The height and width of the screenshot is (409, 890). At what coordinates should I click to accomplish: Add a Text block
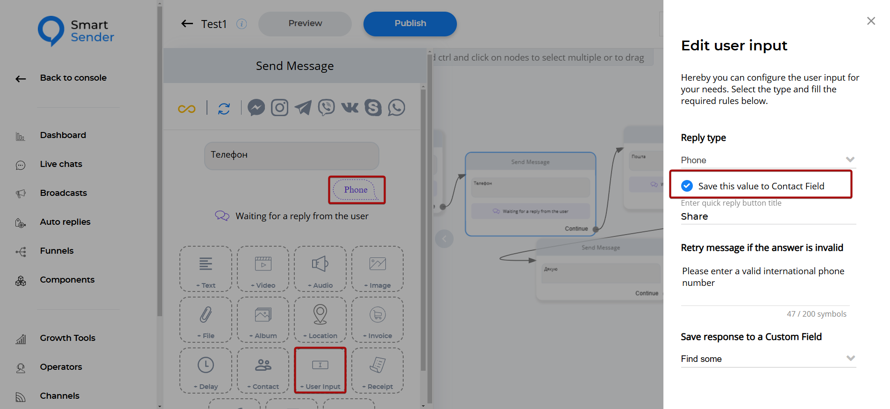coord(206,269)
